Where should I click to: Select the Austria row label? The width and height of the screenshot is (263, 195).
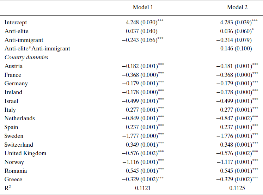pyautogui.click(x=13, y=66)
